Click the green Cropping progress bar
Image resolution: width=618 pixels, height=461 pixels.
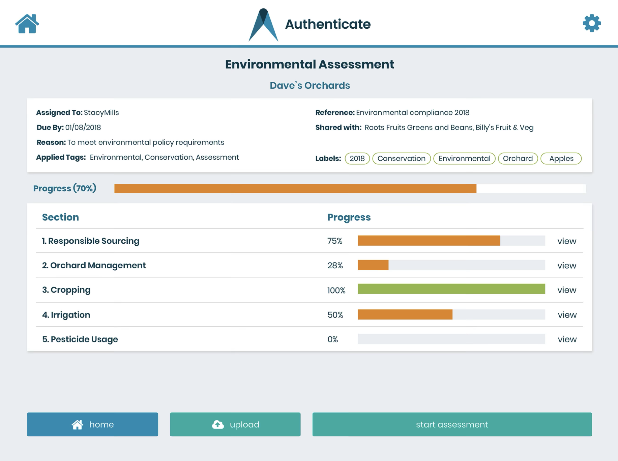[x=451, y=289]
